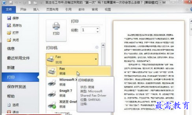Select 保存并发送 in the sidebar

(16, 87)
